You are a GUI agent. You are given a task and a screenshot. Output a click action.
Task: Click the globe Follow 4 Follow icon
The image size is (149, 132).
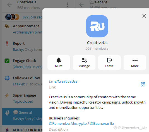pyautogui.click(x=7, y=78)
